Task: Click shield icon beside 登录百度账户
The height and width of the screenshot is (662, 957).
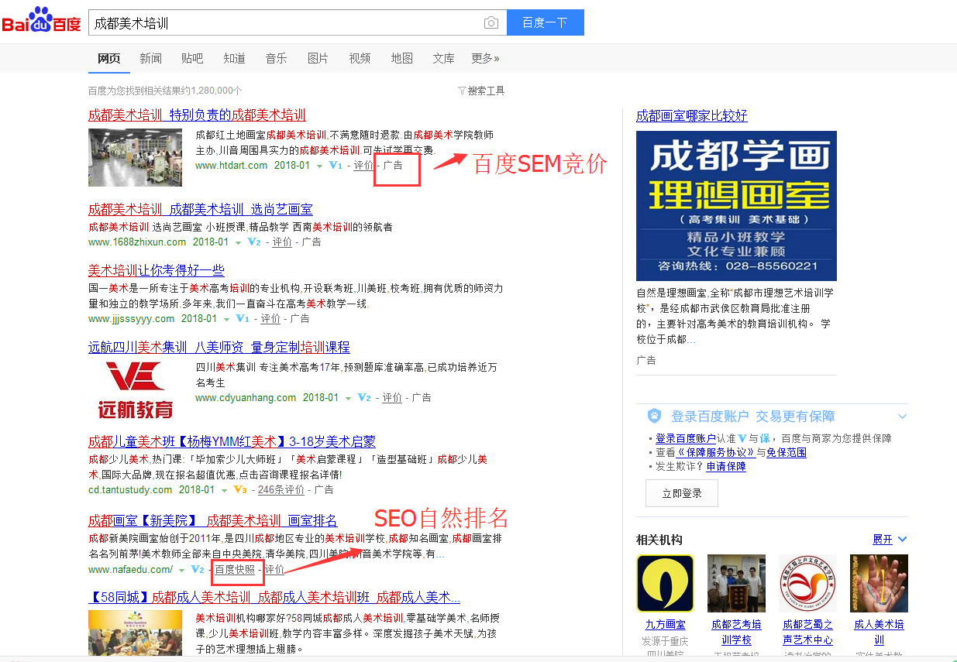Action: (654, 417)
